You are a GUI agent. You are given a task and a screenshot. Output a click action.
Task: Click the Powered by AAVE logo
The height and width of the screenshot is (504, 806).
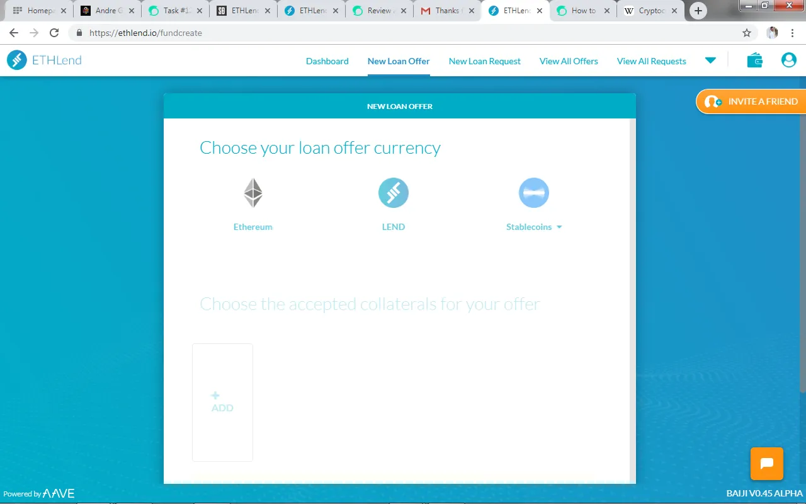tap(39, 494)
